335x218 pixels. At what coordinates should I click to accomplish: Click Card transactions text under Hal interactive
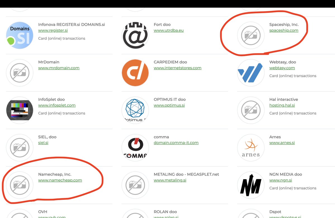click(x=293, y=113)
